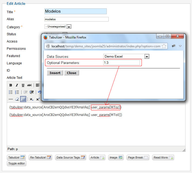Apply superscript formatting

(x=38, y=99)
